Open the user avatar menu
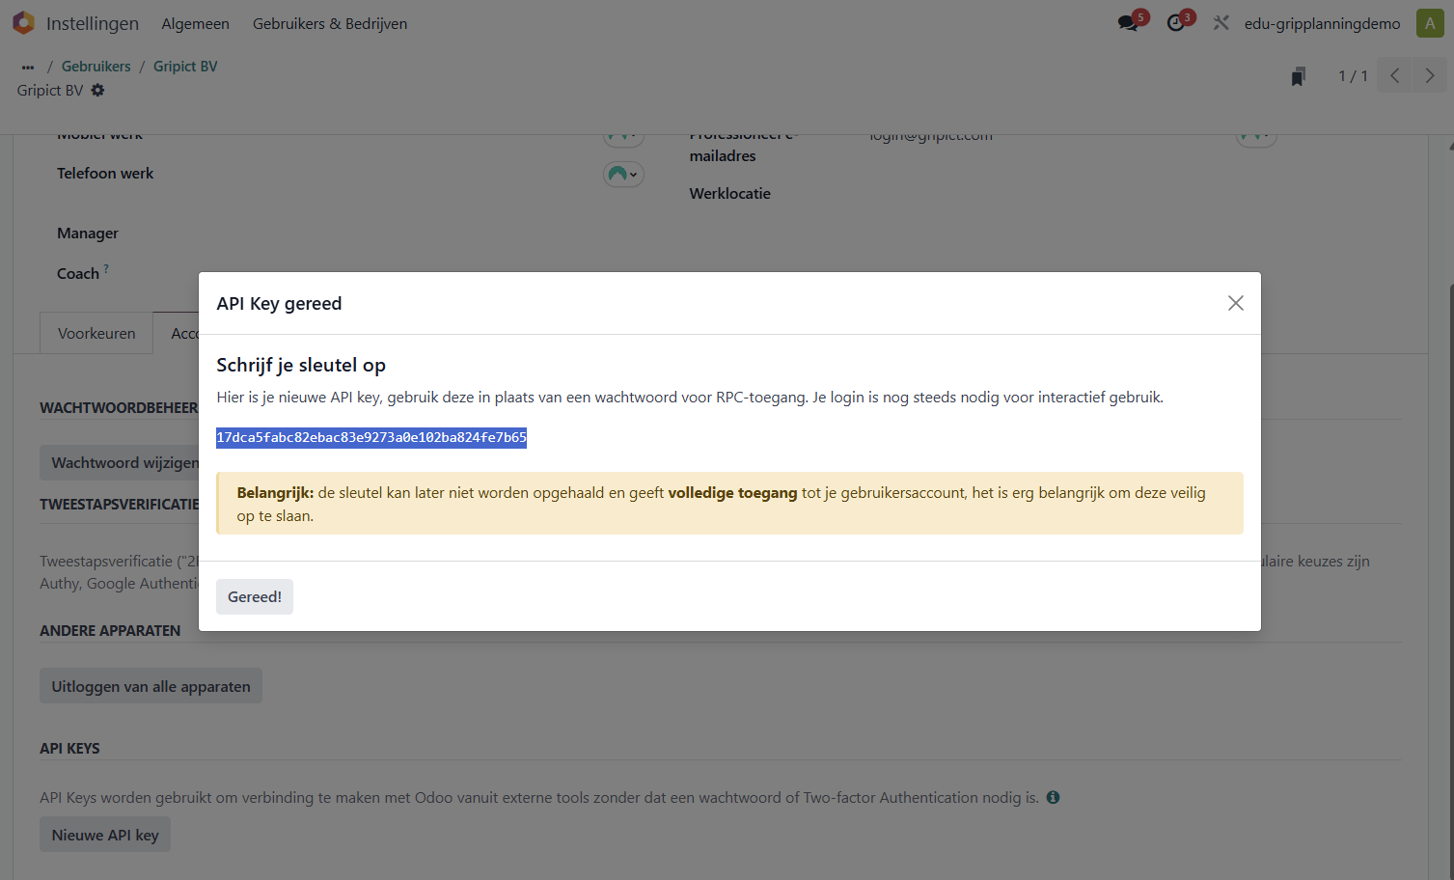Viewport: 1454px width, 880px height. click(1429, 23)
